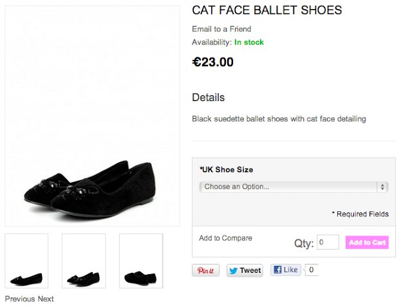This screenshot has height=307, width=412.
Task: Click the Cat Face Ballet Shoes title
Action: [x=267, y=11]
